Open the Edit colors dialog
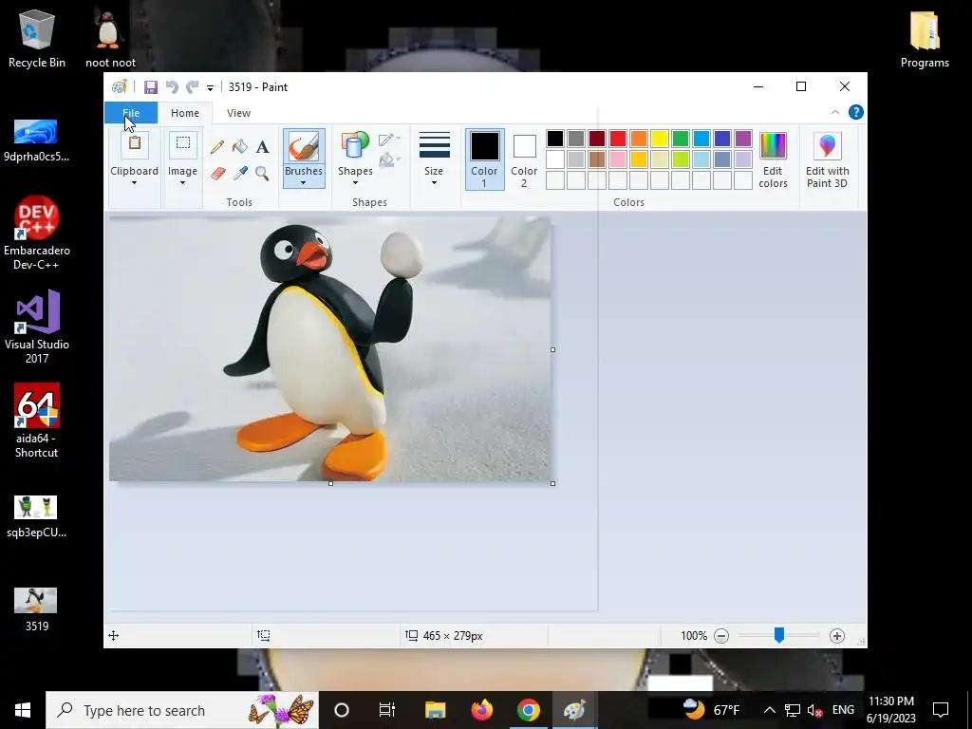This screenshot has height=729, width=972. [773, 160]
